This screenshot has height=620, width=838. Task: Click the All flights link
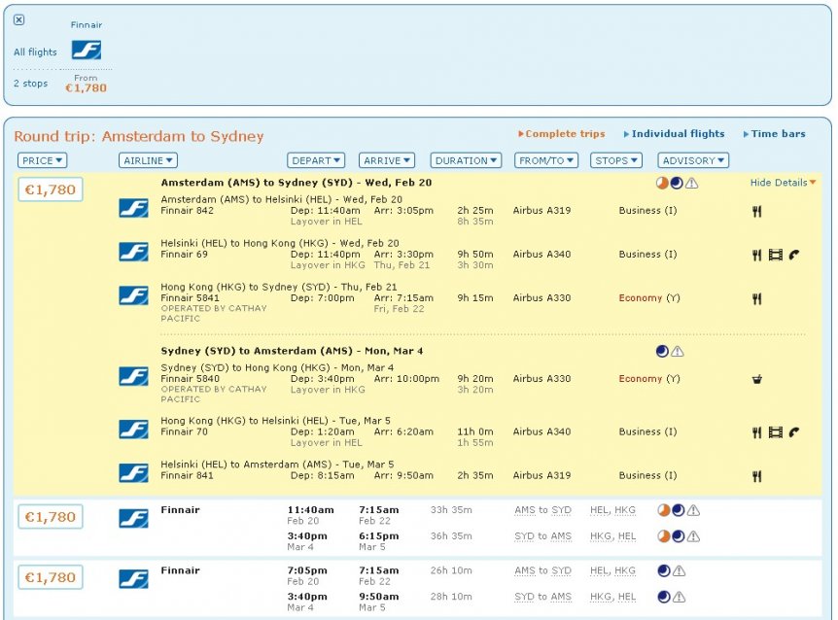[x=35, y=52]
